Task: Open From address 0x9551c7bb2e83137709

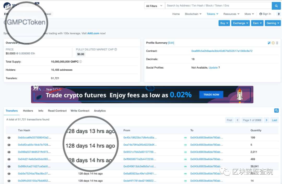Action: (139, 152)
